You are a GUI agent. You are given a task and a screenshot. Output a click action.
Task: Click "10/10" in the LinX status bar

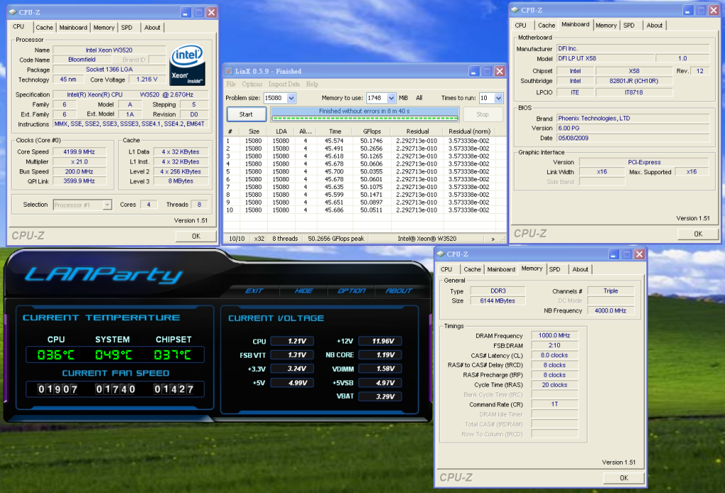point(237,239)
